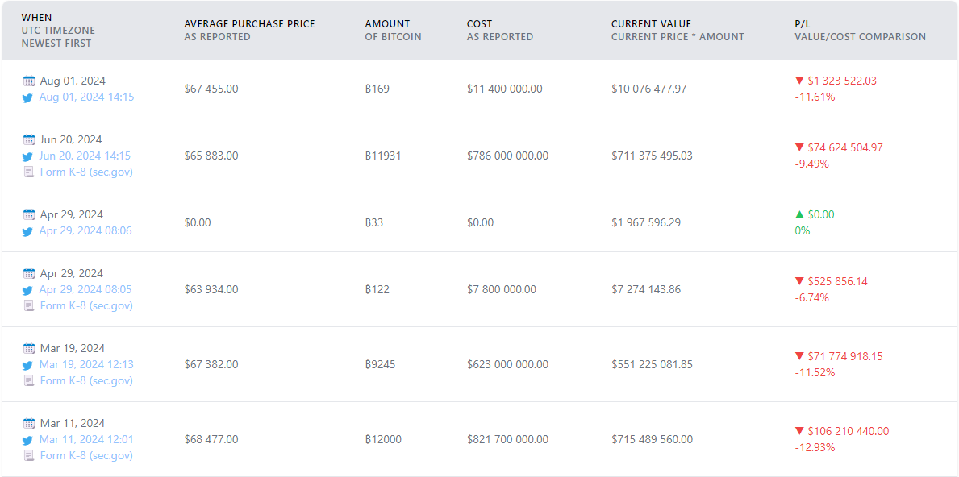959x477 pixels.
Task: Click green up arrow next to $0.00 P/L
Action: tap(798, 214)
